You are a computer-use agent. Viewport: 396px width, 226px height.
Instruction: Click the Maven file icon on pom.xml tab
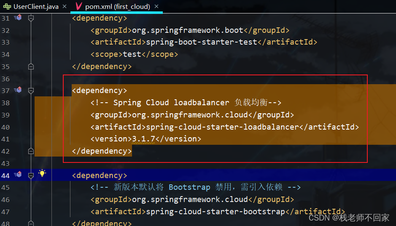point(79,6)
